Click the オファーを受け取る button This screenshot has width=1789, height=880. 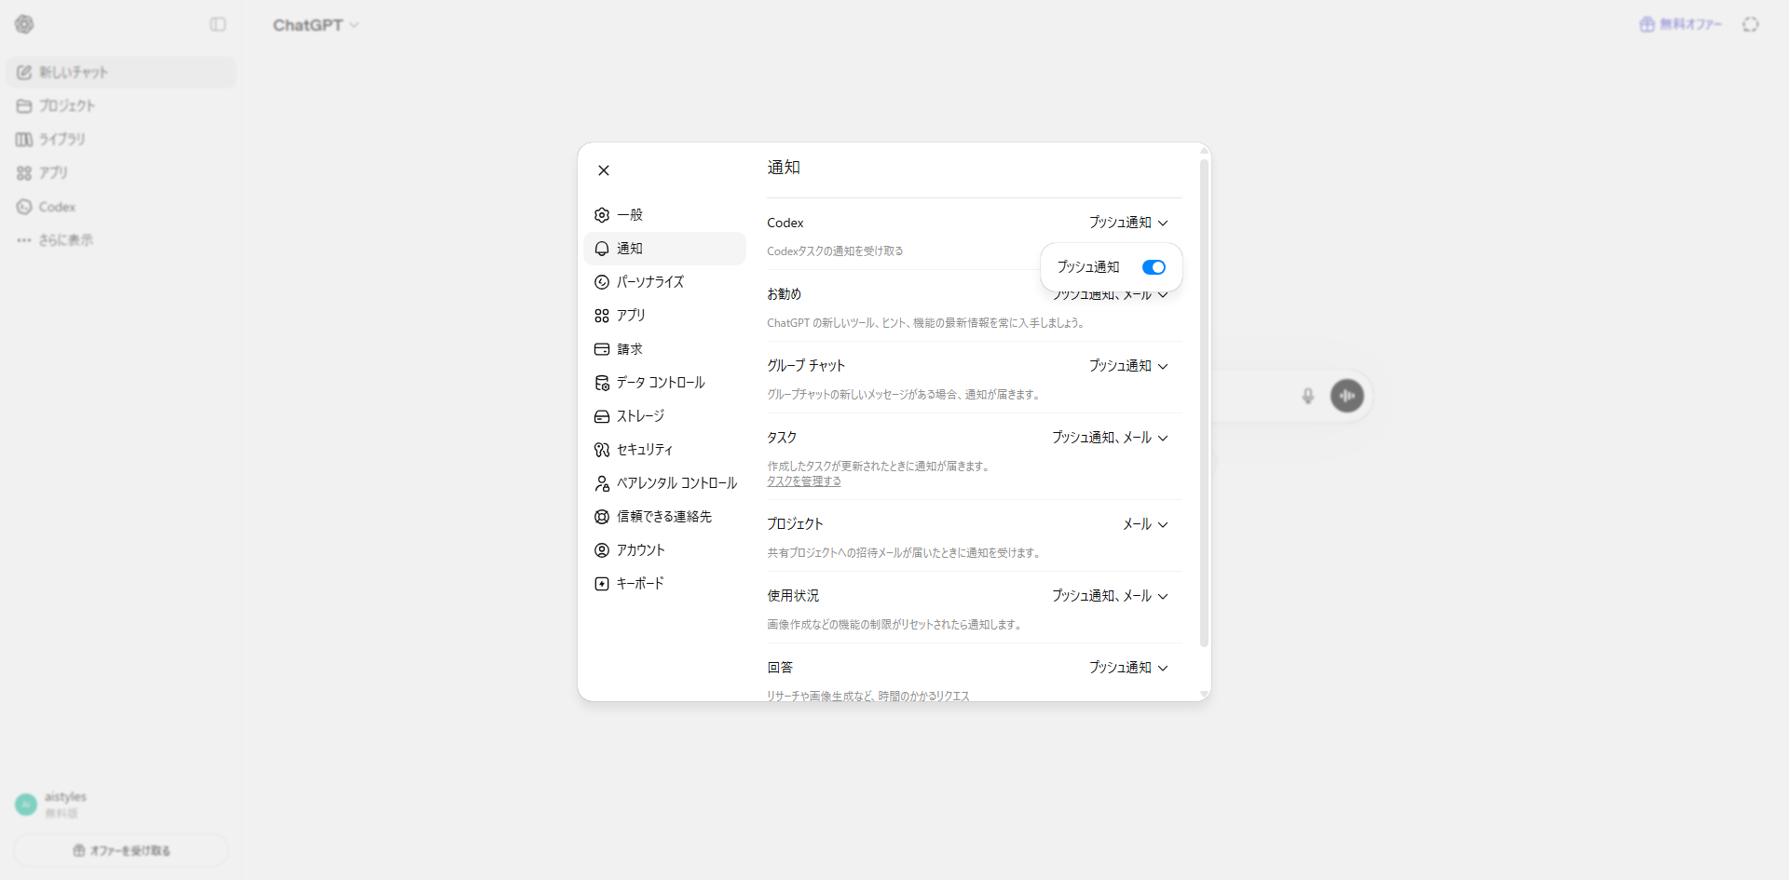pyautogui.click(x=121, y=850)
